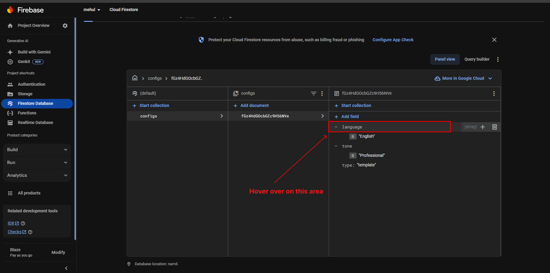Viewport: 550px width, 273px height.
Task: Click the project settings gear icon
Action: click(x=65, y=26)
